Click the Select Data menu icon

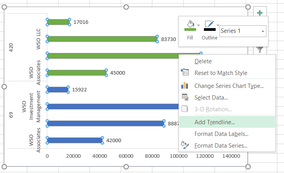pyautogui.click(x=185, y=97)
